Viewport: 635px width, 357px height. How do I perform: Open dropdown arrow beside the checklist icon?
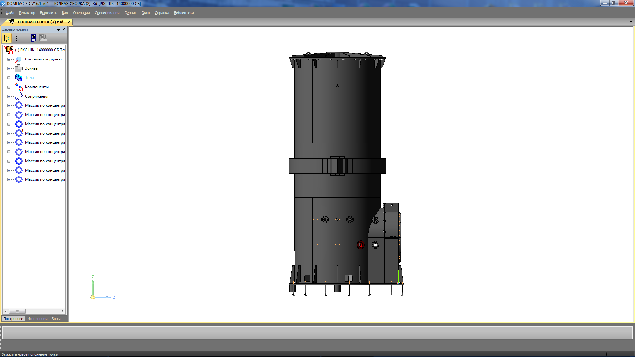[x=24, y=38]
